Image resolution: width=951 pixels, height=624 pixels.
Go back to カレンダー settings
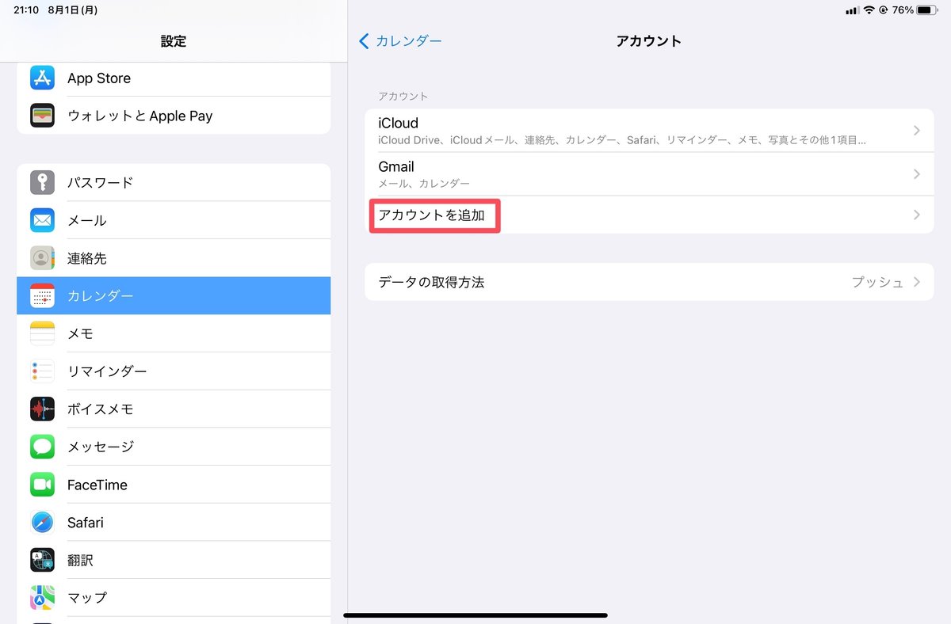400,41
